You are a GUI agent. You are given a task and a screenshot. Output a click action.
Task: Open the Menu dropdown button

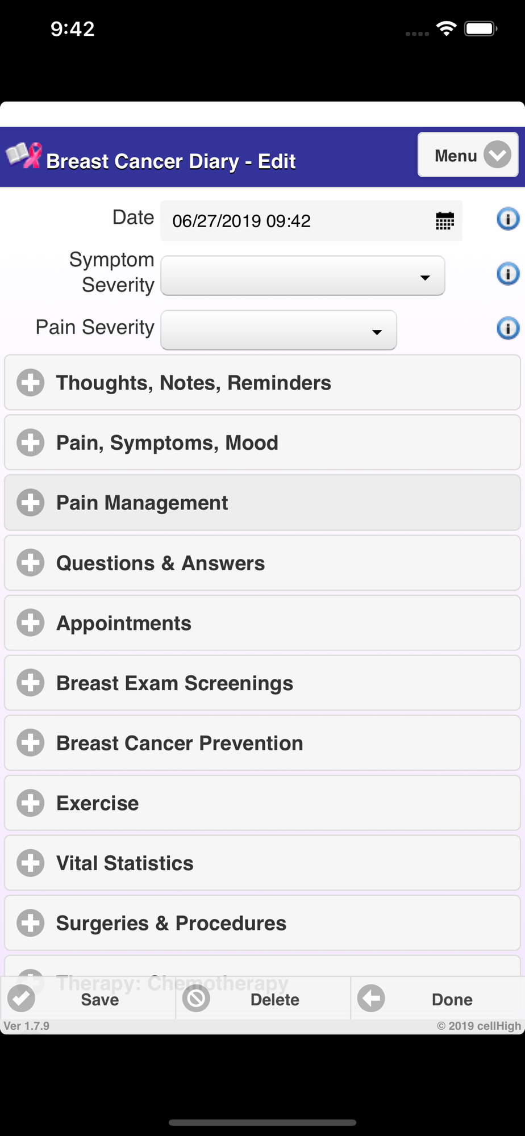click(x=468, y=154)
